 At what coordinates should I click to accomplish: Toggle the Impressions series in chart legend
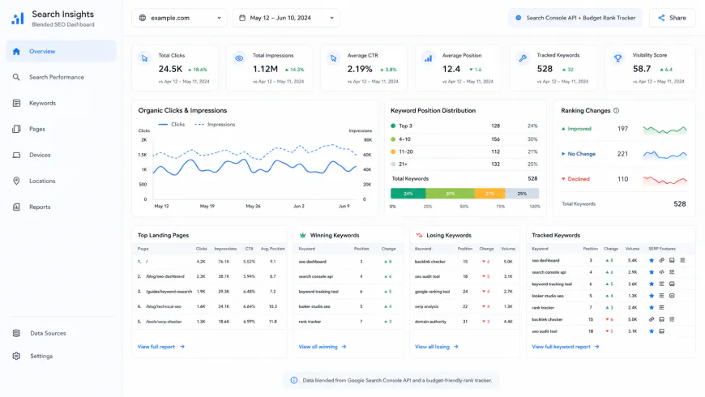coord(215,125)
